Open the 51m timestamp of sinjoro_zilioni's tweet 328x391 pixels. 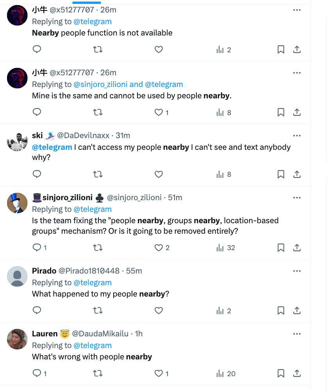point(175,197)
